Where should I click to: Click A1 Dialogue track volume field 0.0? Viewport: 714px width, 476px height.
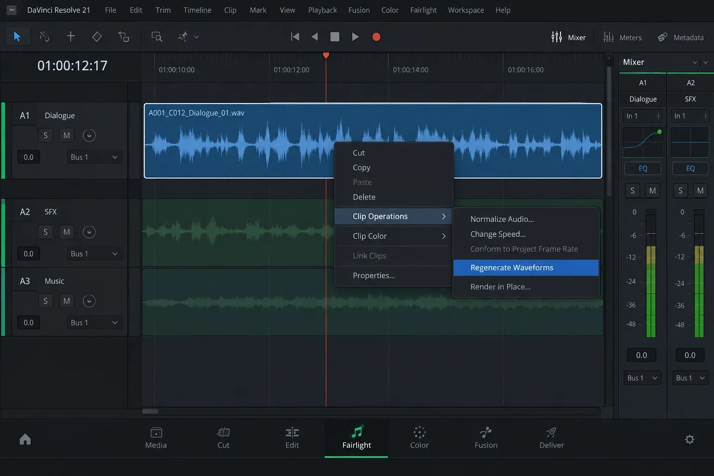[28, 157]
